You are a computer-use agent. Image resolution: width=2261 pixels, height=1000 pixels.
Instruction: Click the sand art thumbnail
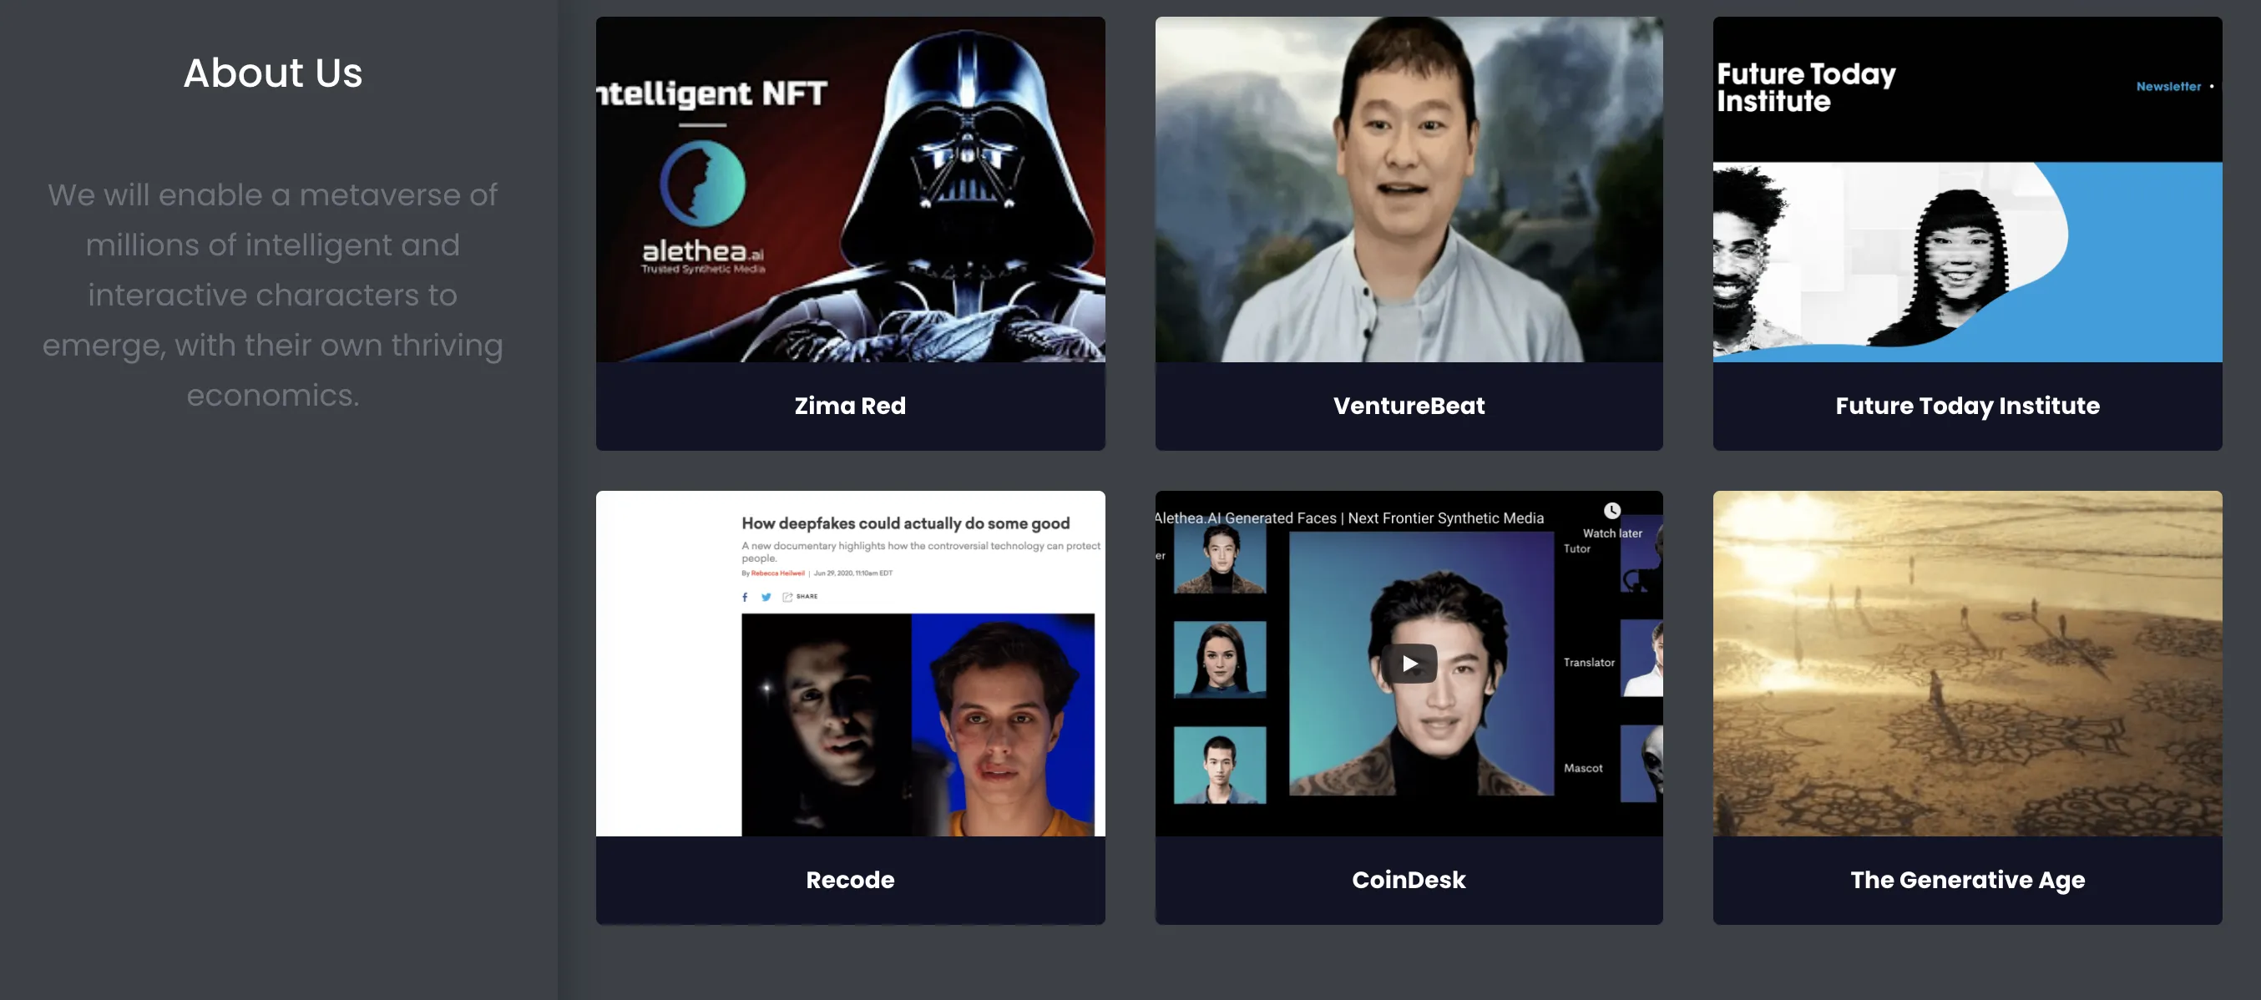(x=1967, y=663)
